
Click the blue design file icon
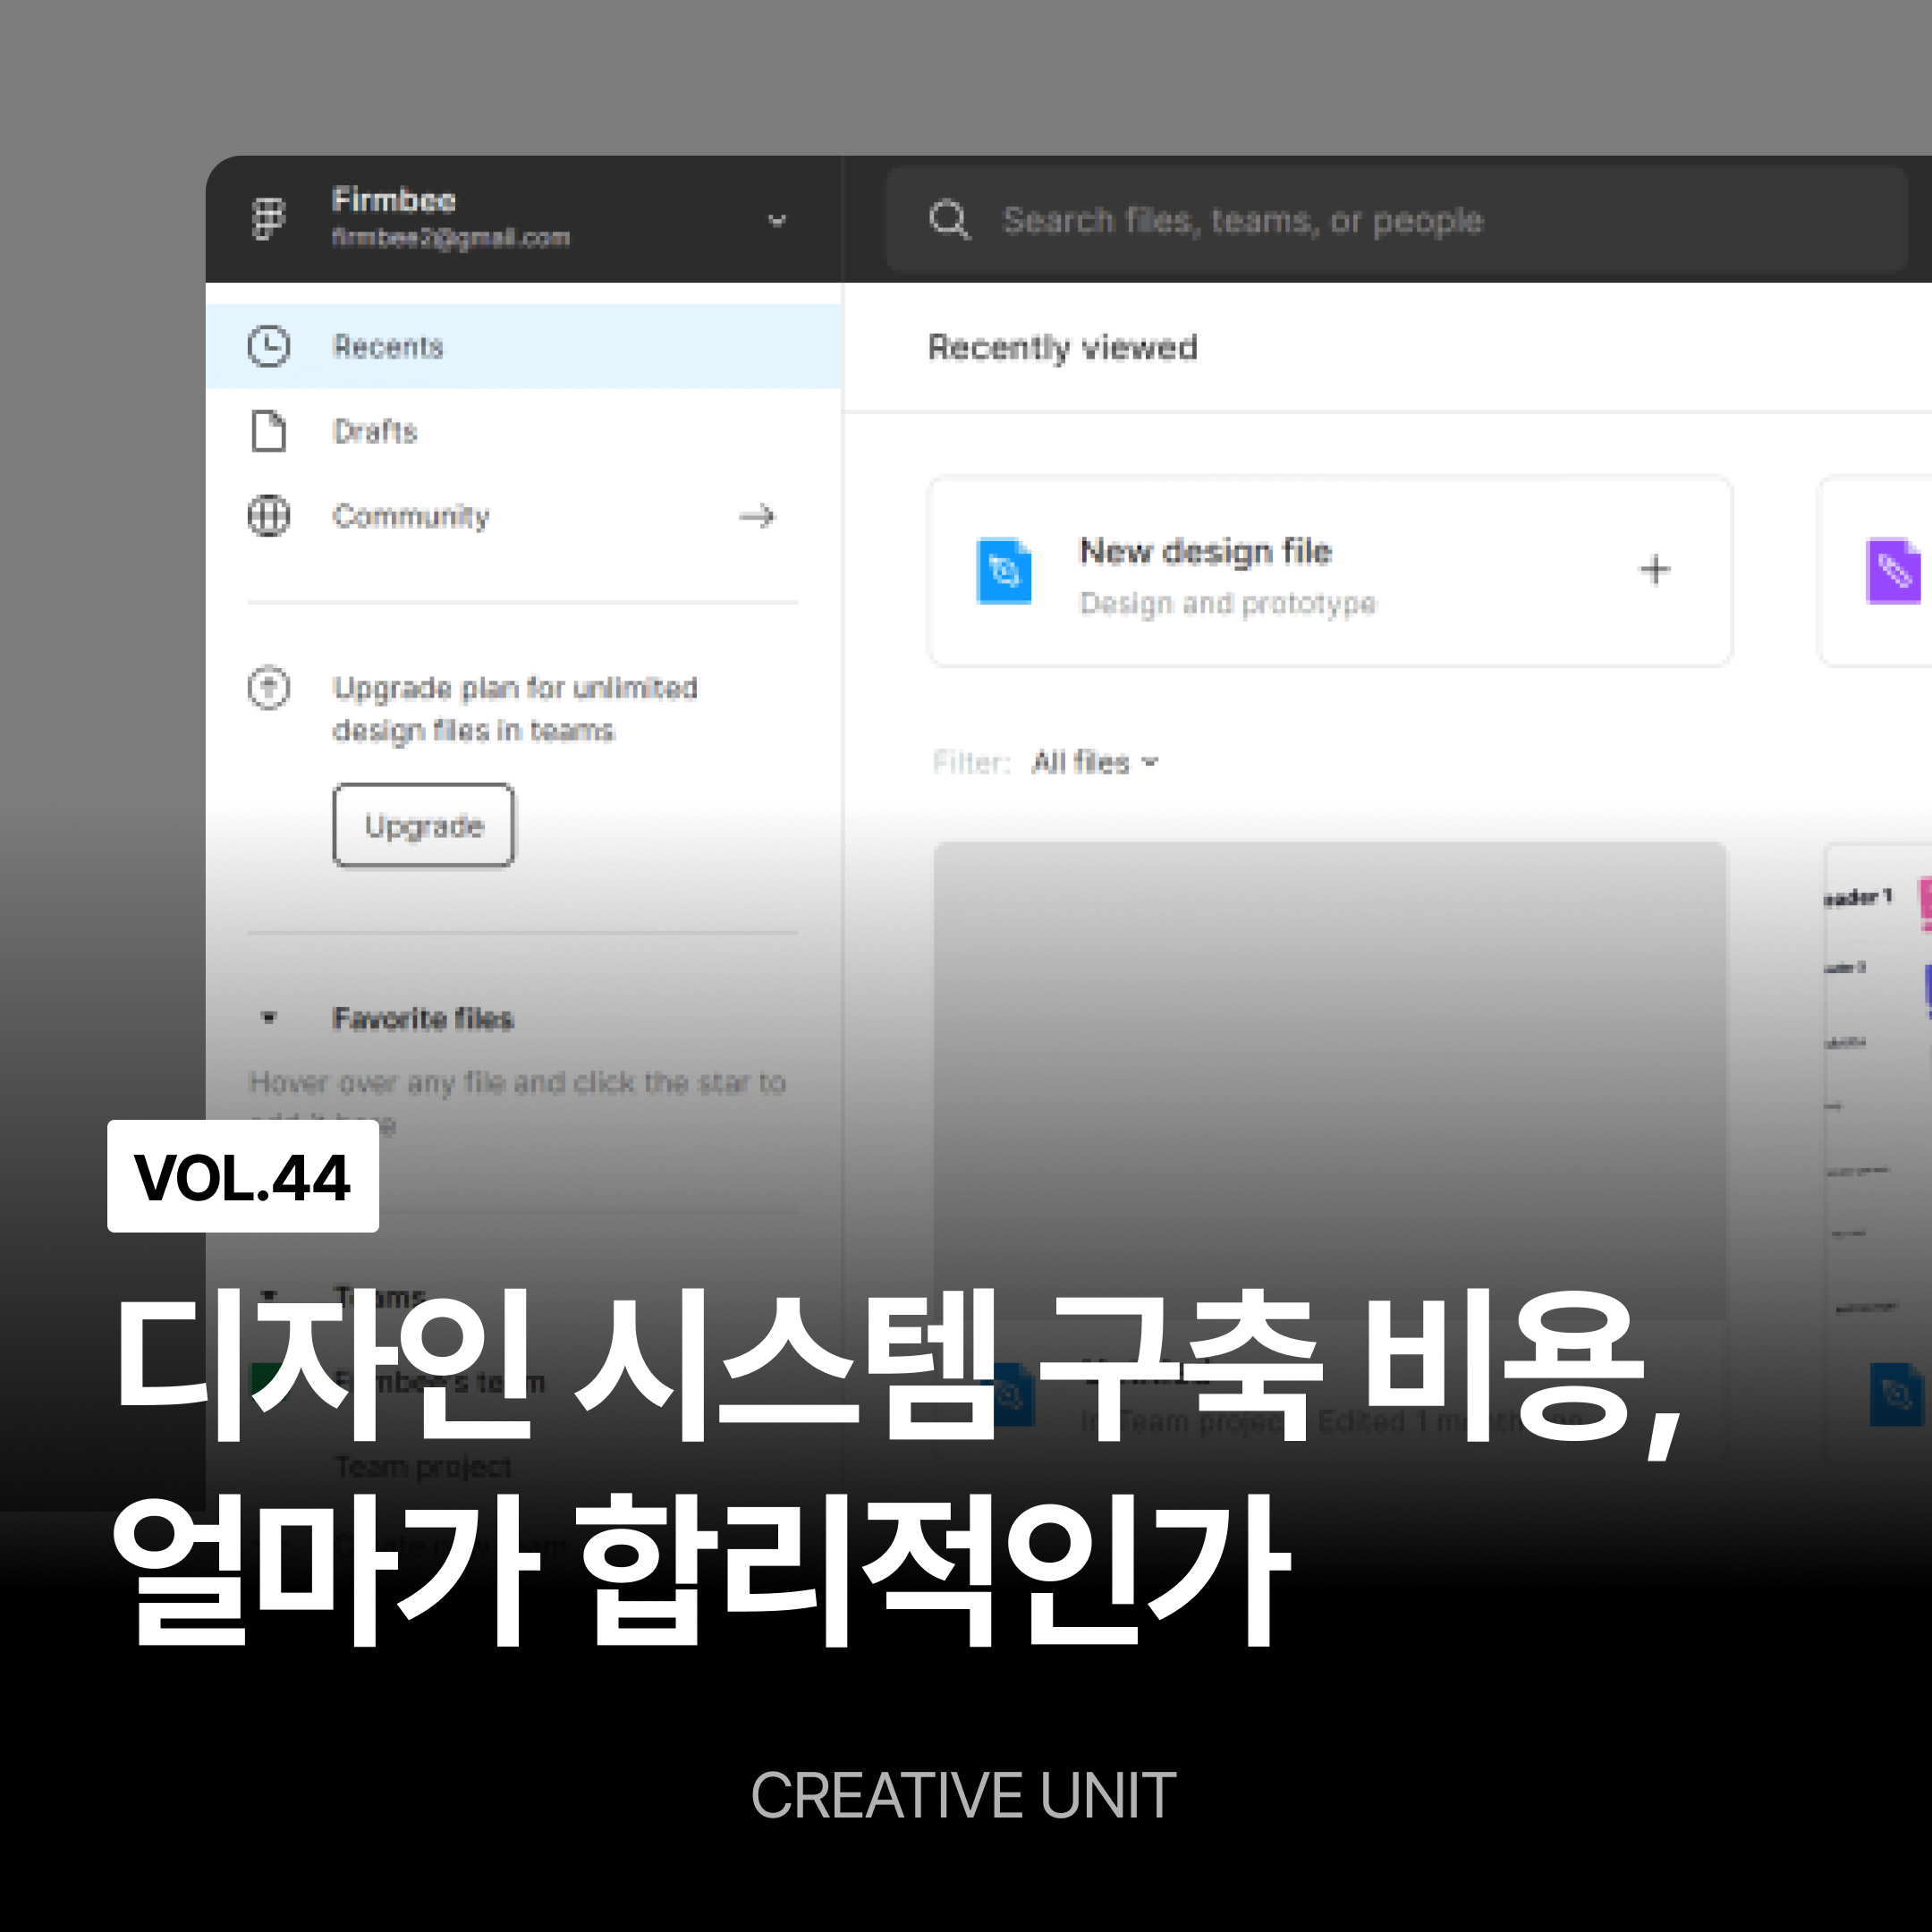tap(1003, 571)
